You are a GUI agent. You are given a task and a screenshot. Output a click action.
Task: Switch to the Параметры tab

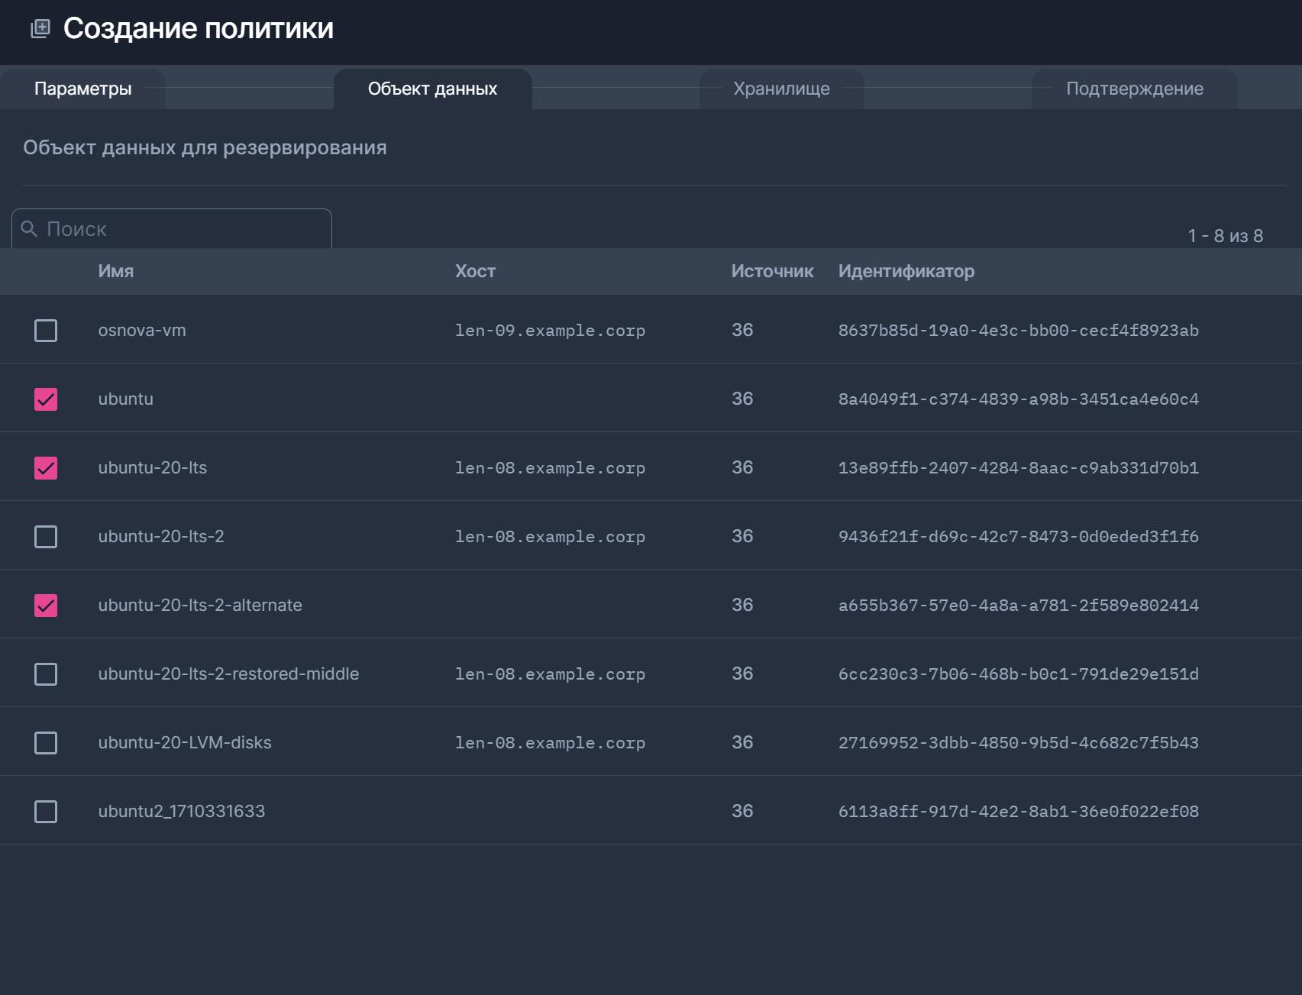coord(82,89)
